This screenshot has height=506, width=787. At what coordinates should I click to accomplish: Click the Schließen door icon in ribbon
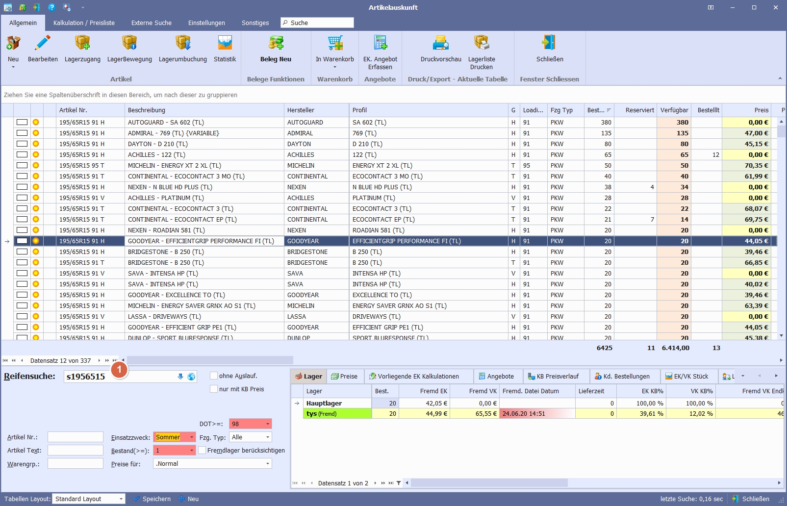click(x=549, y=43)
